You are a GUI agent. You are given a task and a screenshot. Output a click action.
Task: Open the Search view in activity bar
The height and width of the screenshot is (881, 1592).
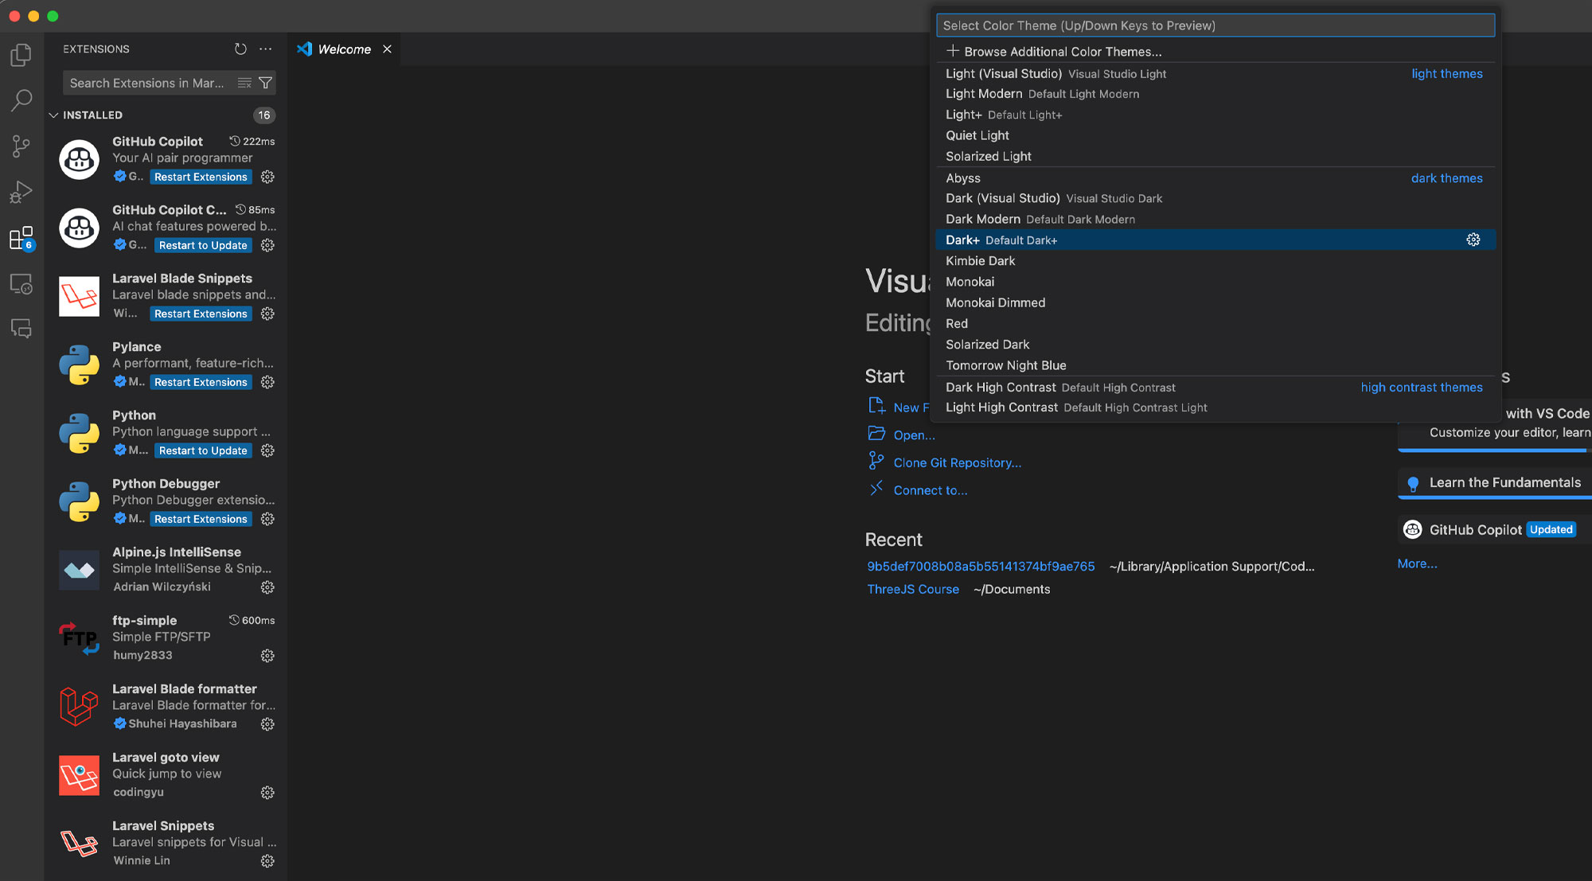click(21, 100)
